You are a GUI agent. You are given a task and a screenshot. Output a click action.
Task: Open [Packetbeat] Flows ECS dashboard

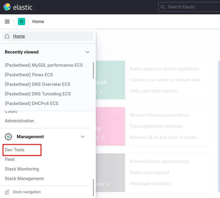(x=29, y=75)
